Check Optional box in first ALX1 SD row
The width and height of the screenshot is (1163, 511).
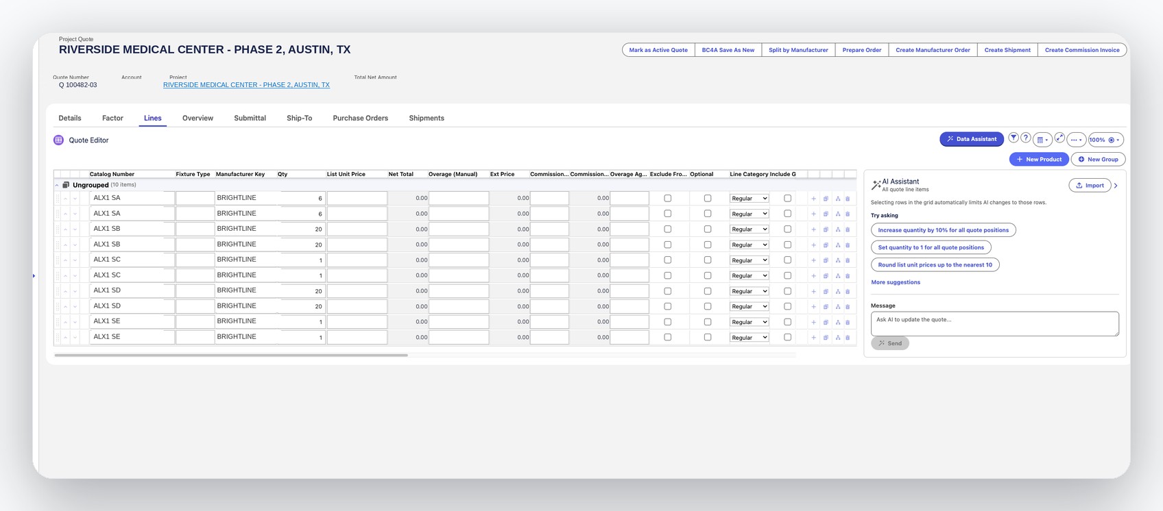(708, 291)
